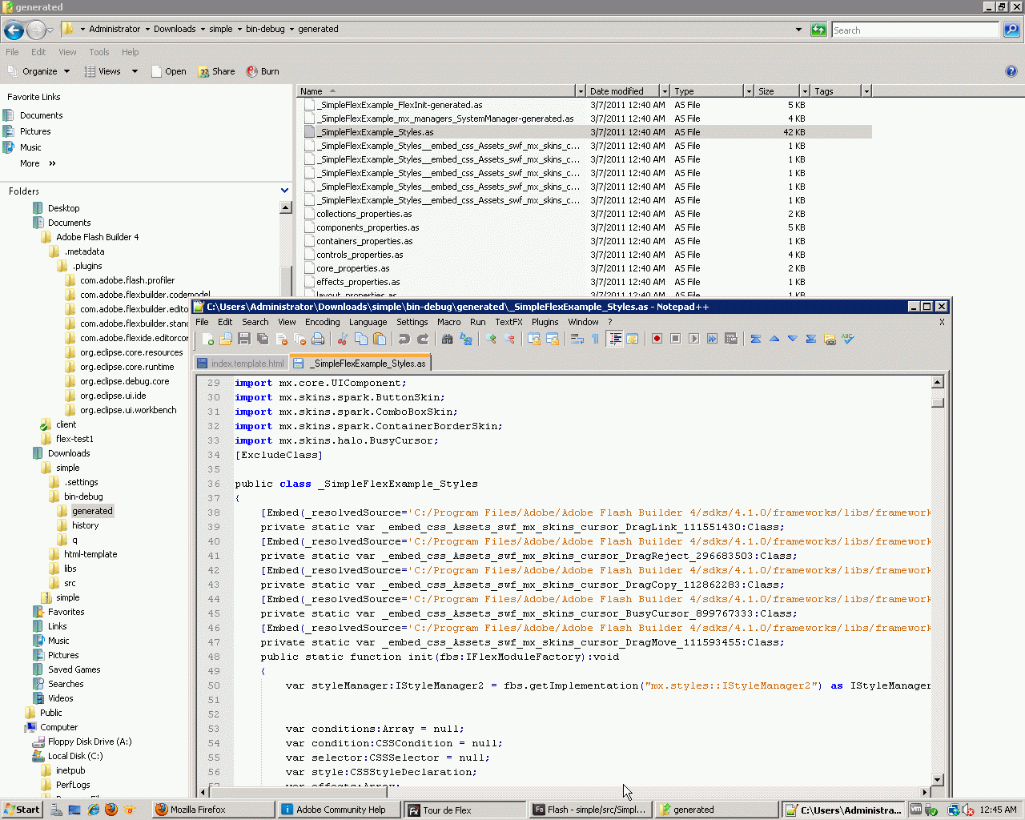Click the Documents favorite link
The image size is (1025, 820).
41,115
